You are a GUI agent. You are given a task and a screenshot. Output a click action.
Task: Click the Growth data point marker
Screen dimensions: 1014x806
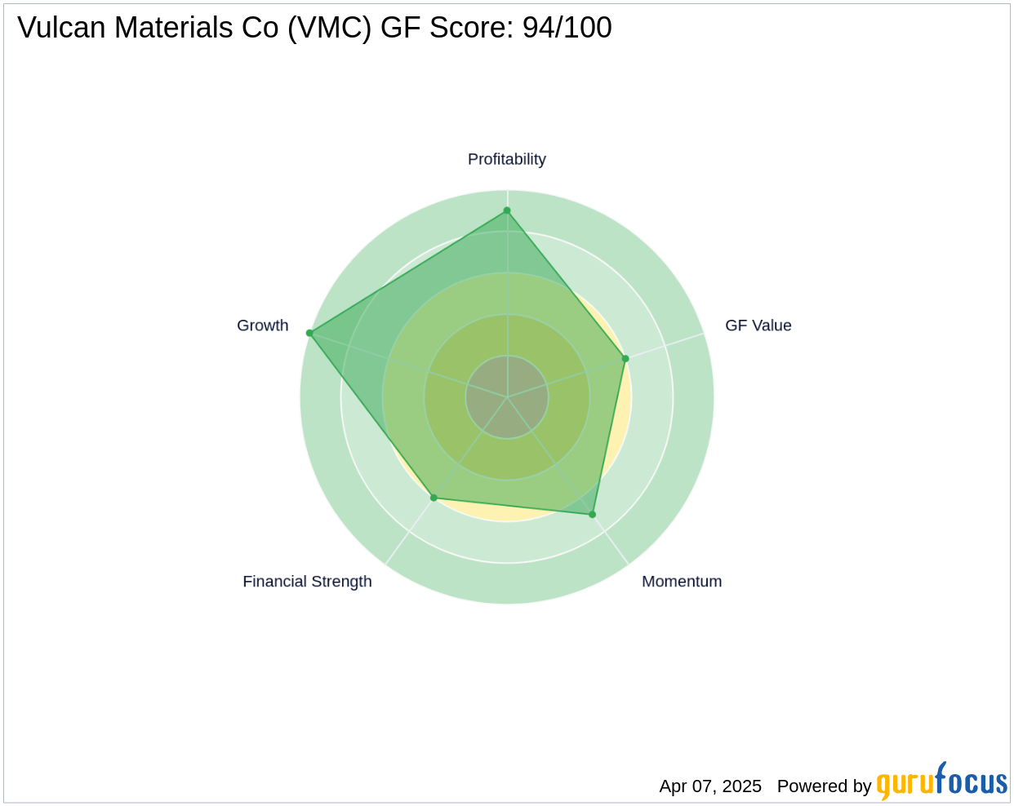click(x=309, y=333)
